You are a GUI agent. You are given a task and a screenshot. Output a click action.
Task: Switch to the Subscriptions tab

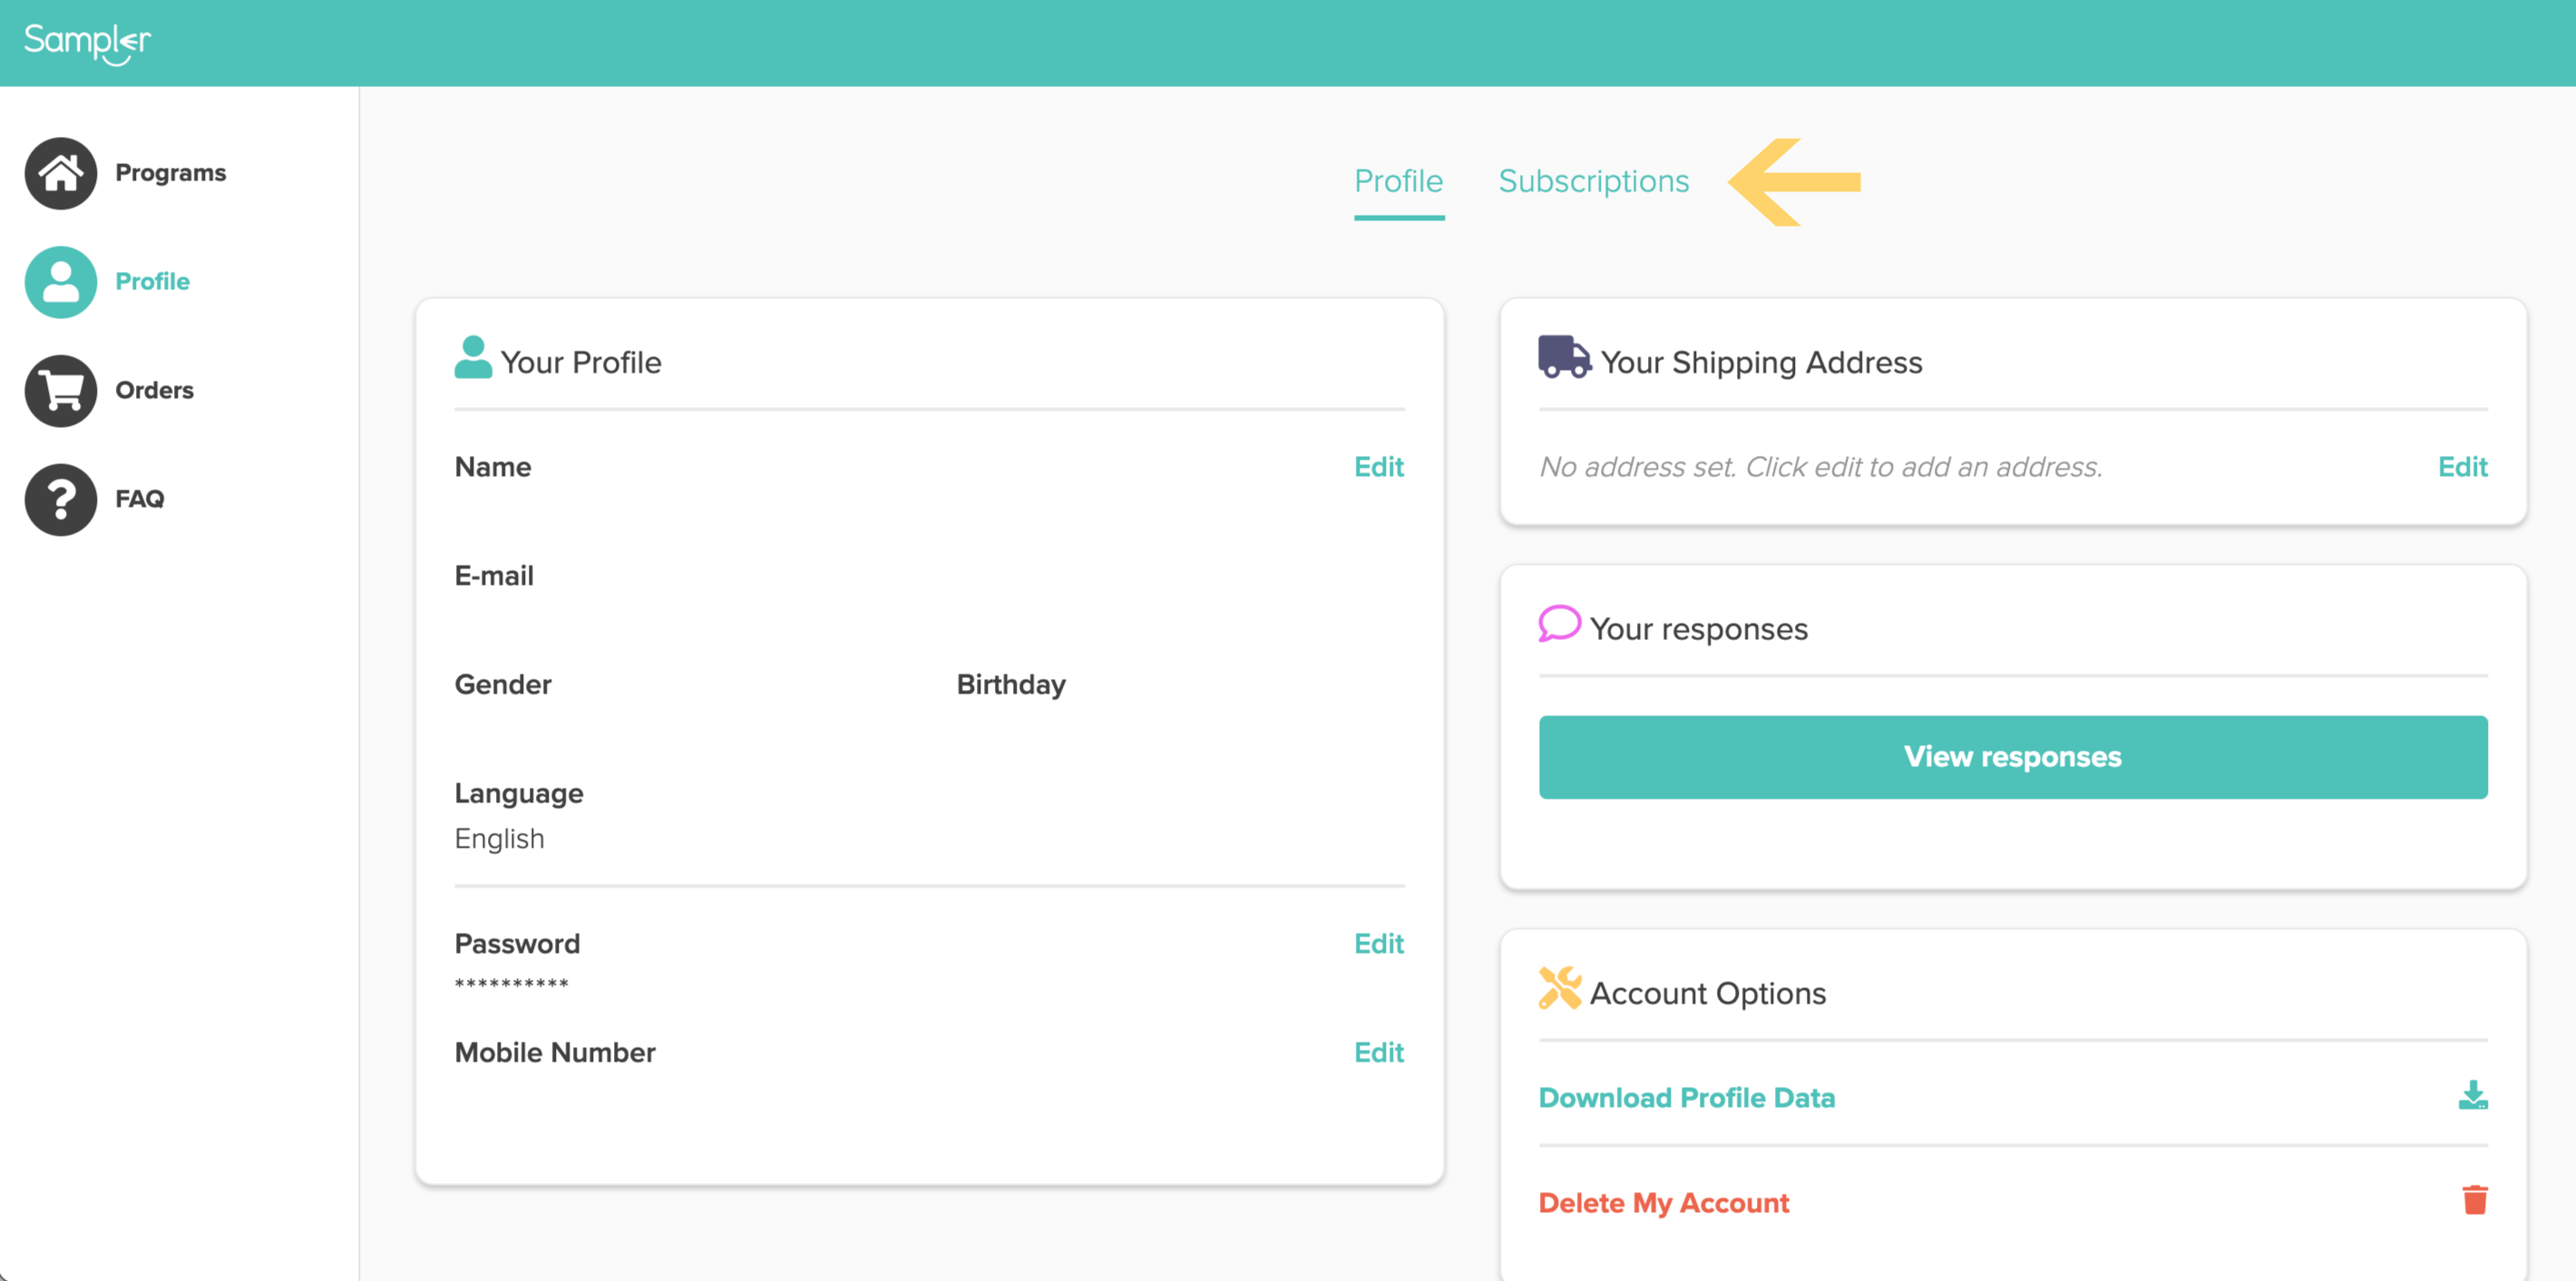(1594, 180)
